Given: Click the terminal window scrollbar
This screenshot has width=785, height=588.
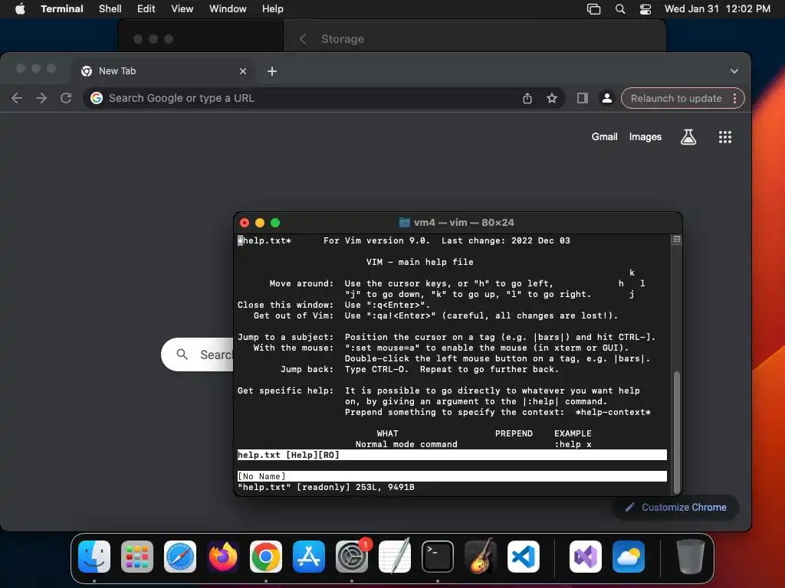Looking at the screenshot, I should (677, 432).
